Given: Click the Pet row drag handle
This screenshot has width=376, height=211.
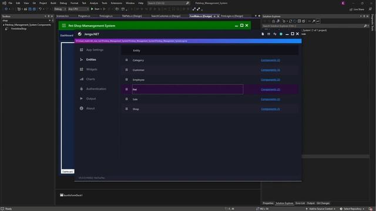Looking at the screenshot, I should 127,89.
